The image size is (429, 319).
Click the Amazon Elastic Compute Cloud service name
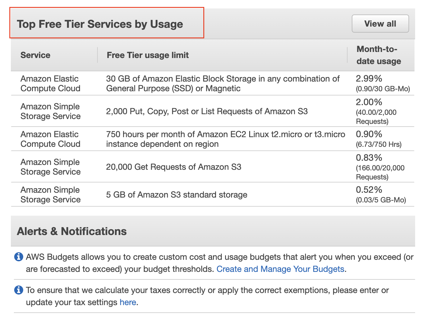[50, 83]
